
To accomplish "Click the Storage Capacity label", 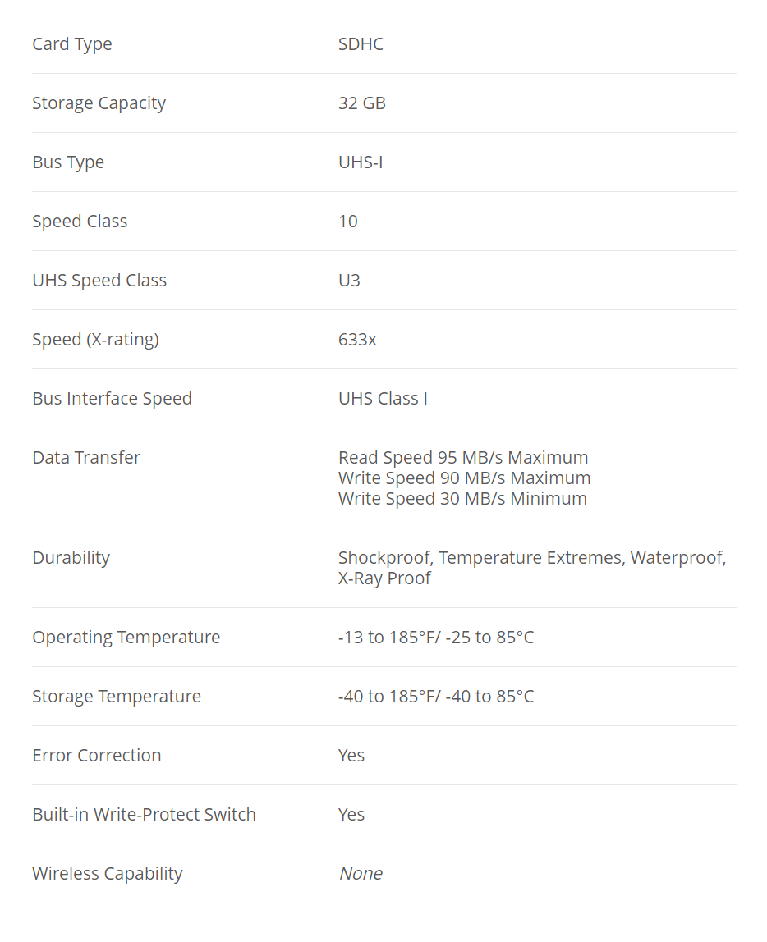I will point(99,103).
